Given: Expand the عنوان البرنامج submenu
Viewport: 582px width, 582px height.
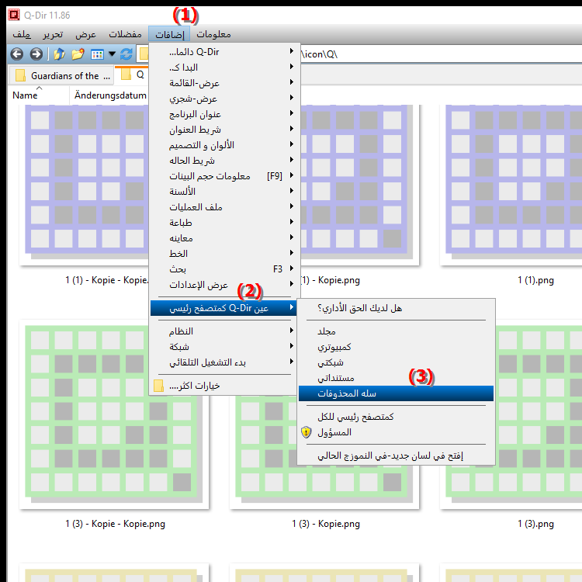Looking at the screenshot, I should (224, 114).
